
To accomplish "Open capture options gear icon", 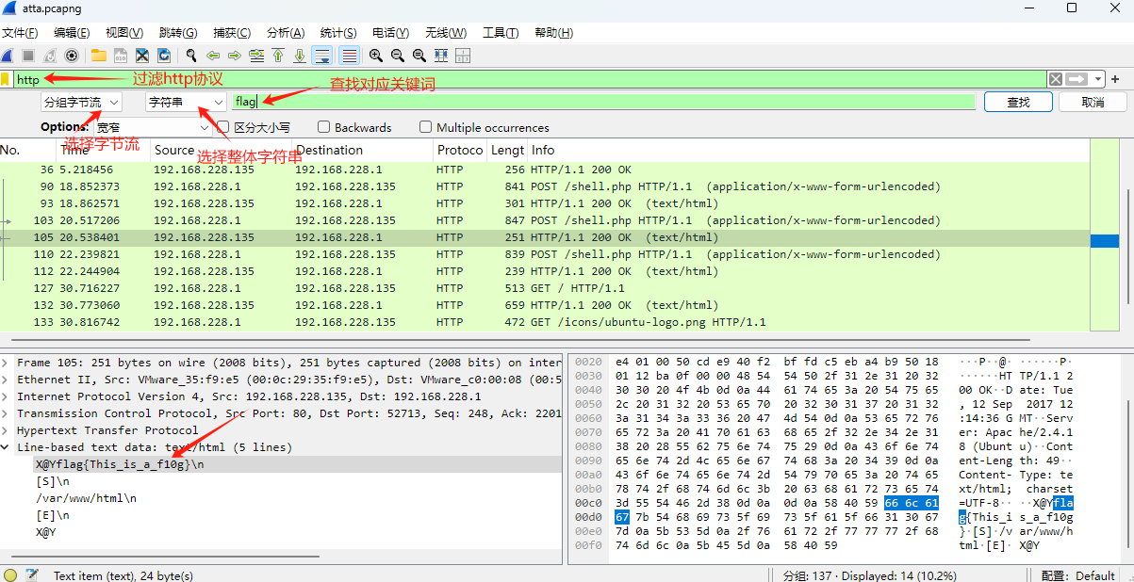I will 71,56.
